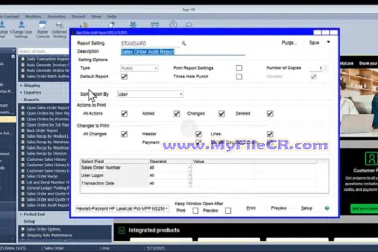Screen dimensions: 378x252
Task: Click the Save button
Action: coord(314,43)
